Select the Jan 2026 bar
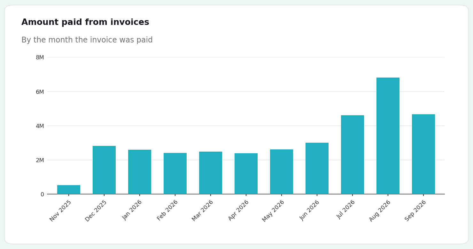 pyautogui.click(x=140, y=172)
